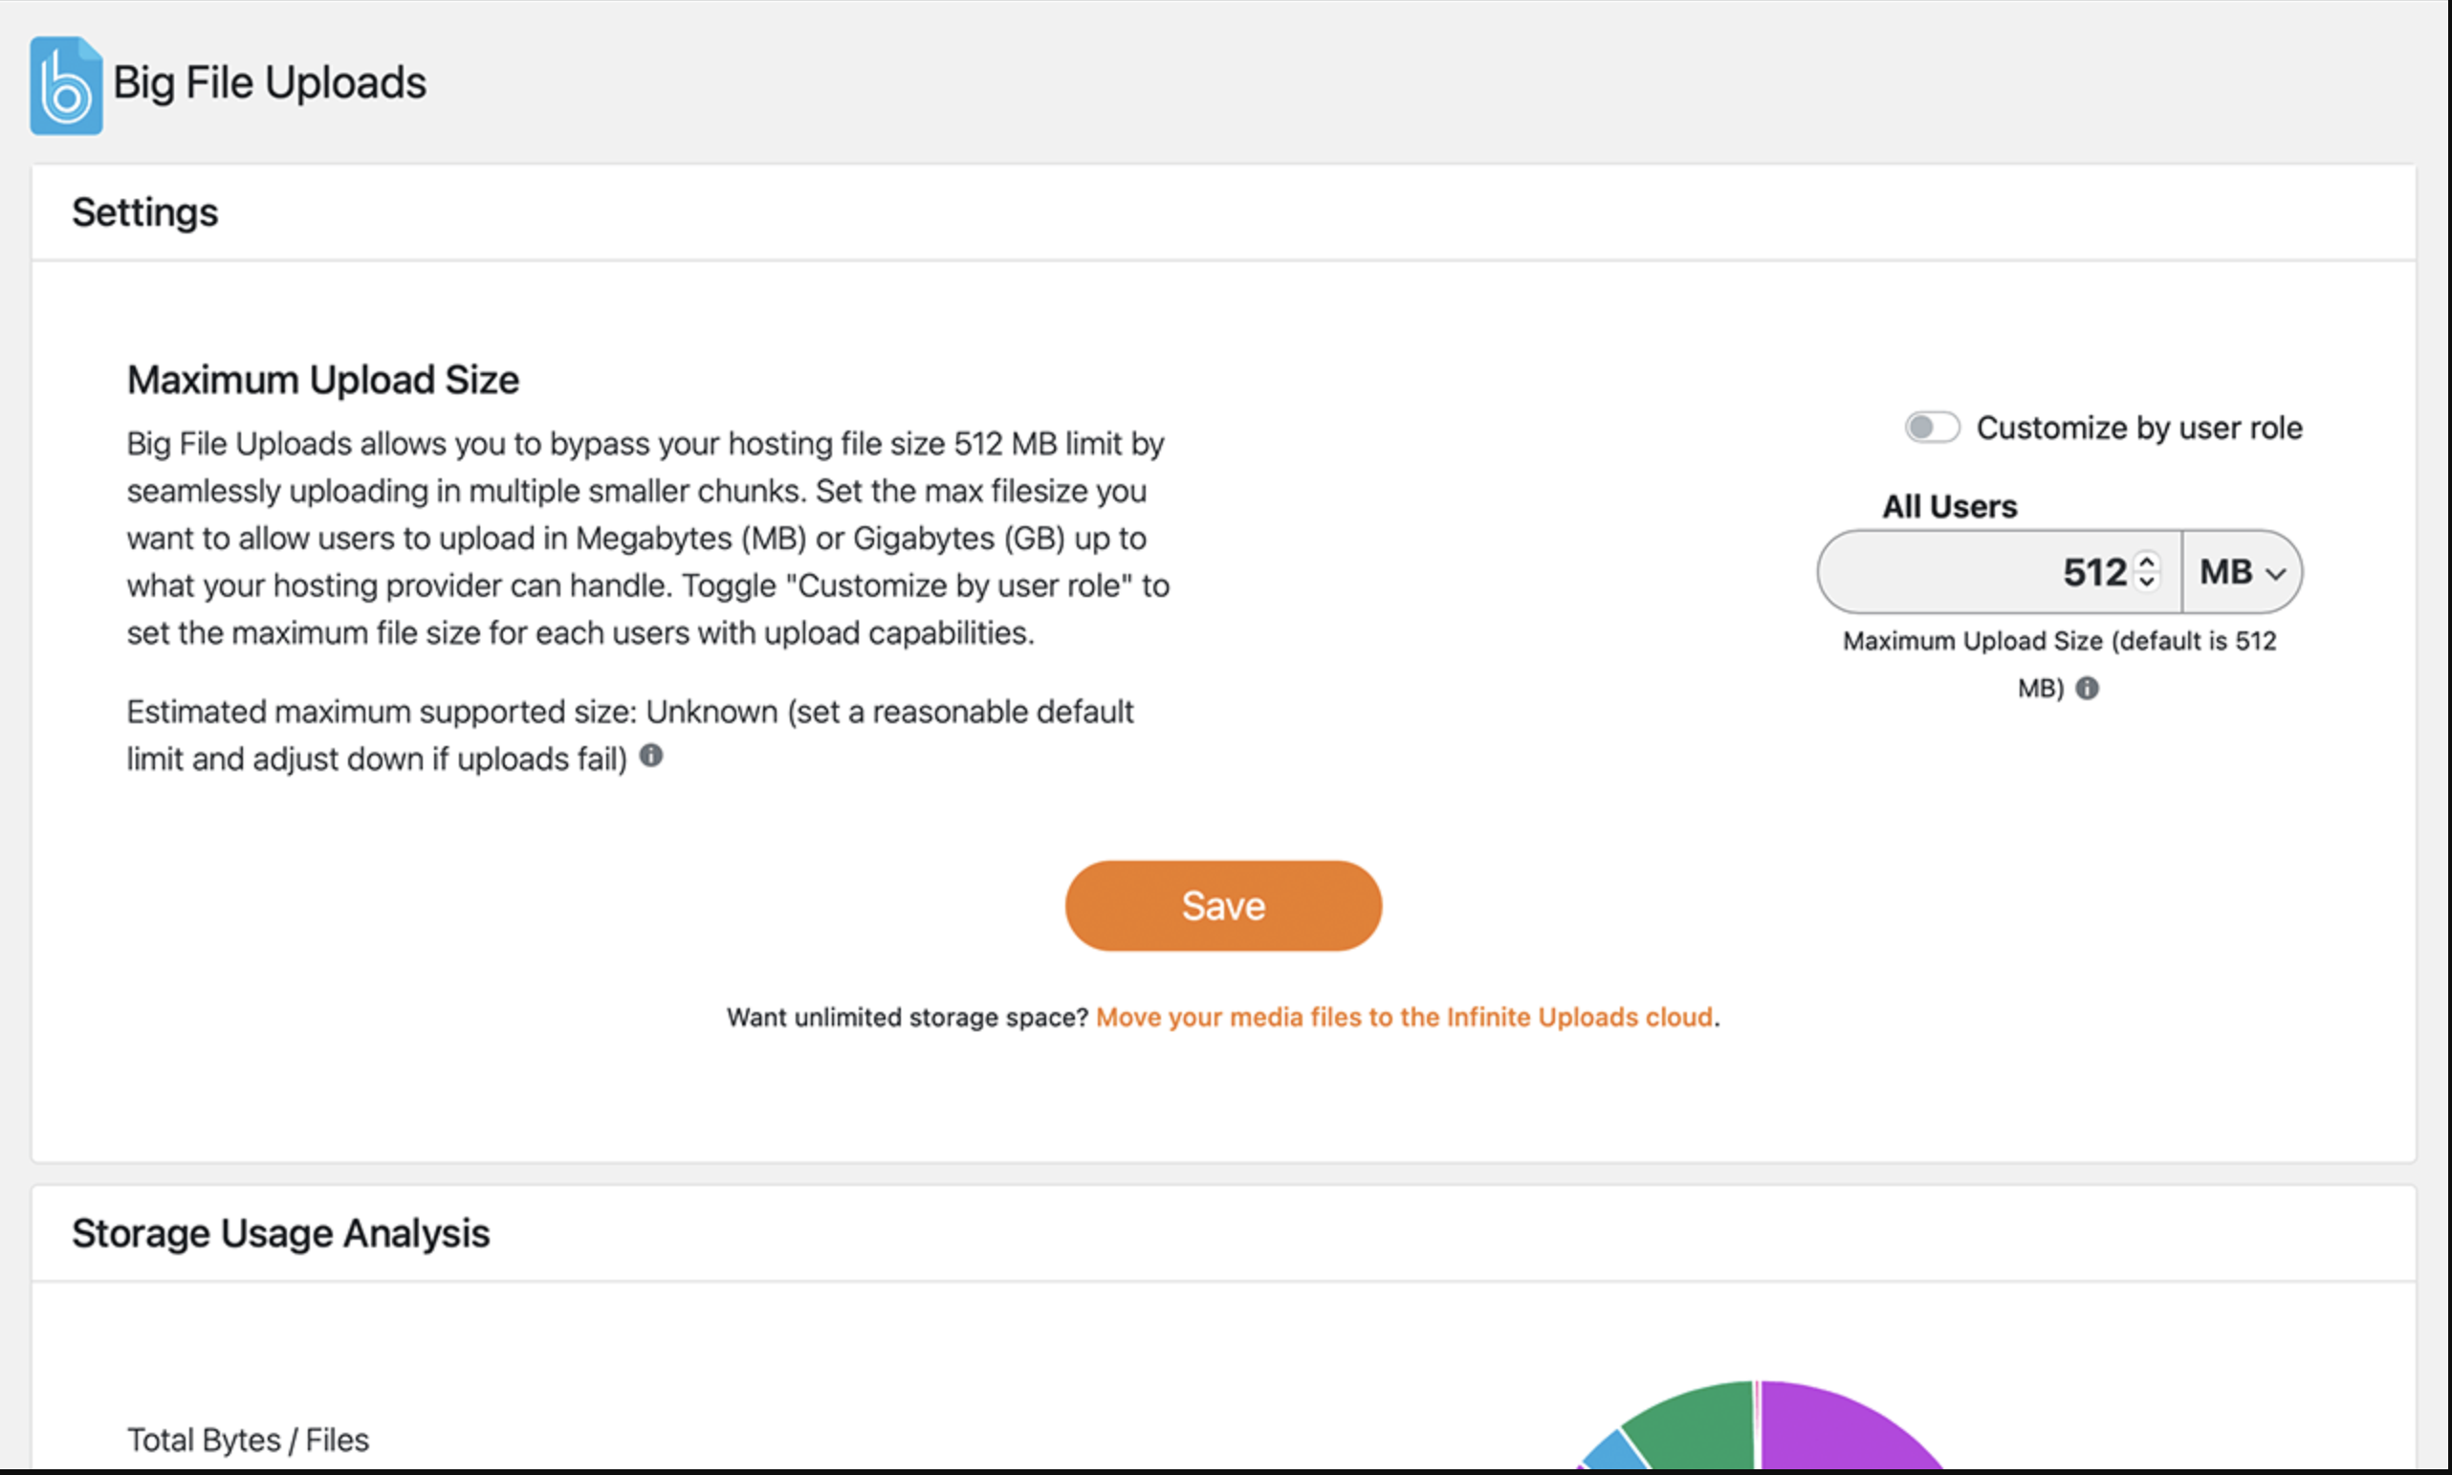Viewport: 2452px width, 1475px height.
Task: Click the Storage Usage Analysis panel header
Action: [280, 1234]
